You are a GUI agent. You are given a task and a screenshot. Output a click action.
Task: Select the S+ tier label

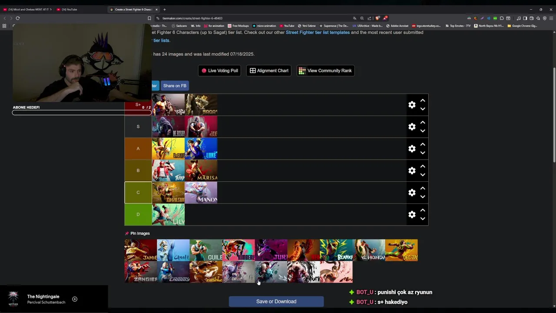pos(138,105)
